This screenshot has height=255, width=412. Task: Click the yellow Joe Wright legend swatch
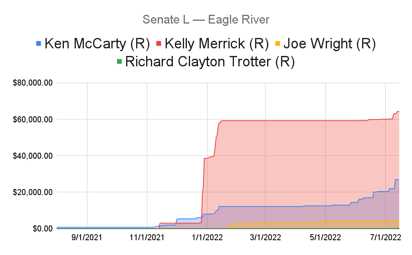[x=278, y=44]
